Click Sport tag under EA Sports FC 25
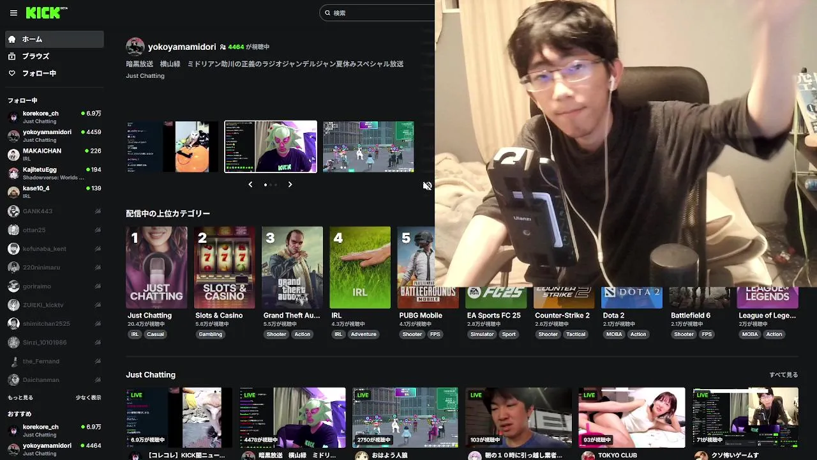Viewport: 817px width, 460px height. [509, 334]
